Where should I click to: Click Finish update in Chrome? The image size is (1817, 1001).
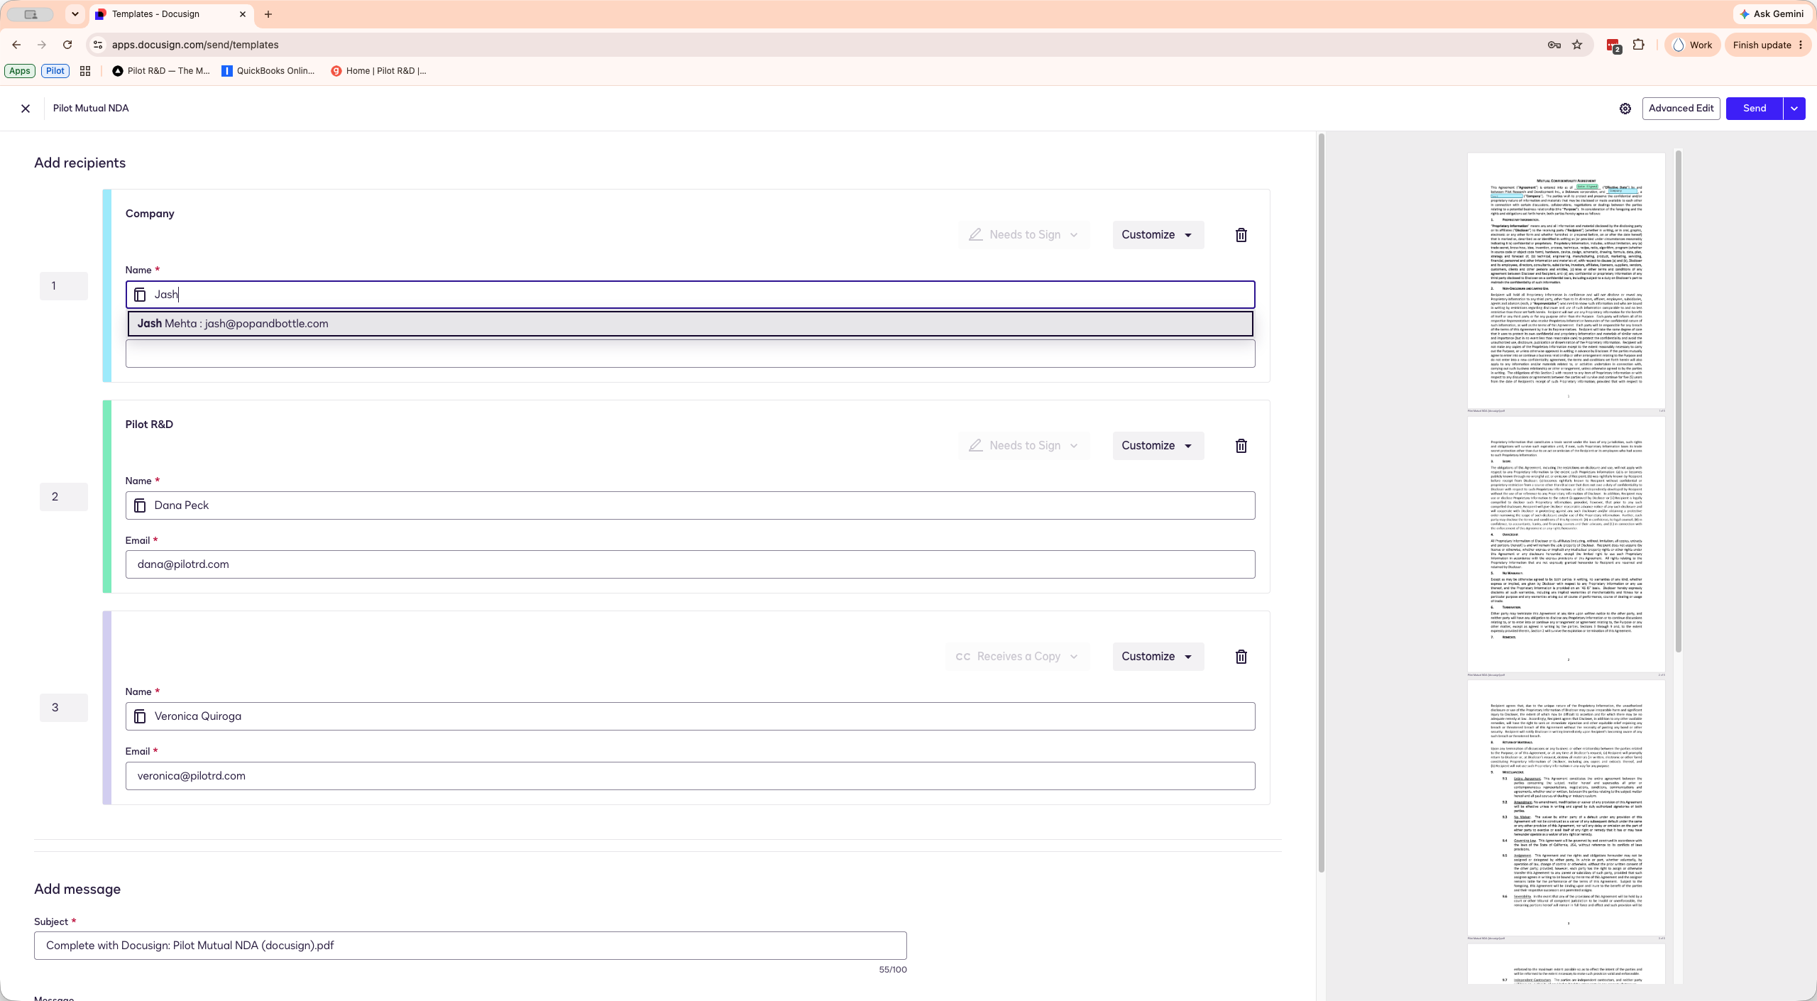[x=1768, y=45]
